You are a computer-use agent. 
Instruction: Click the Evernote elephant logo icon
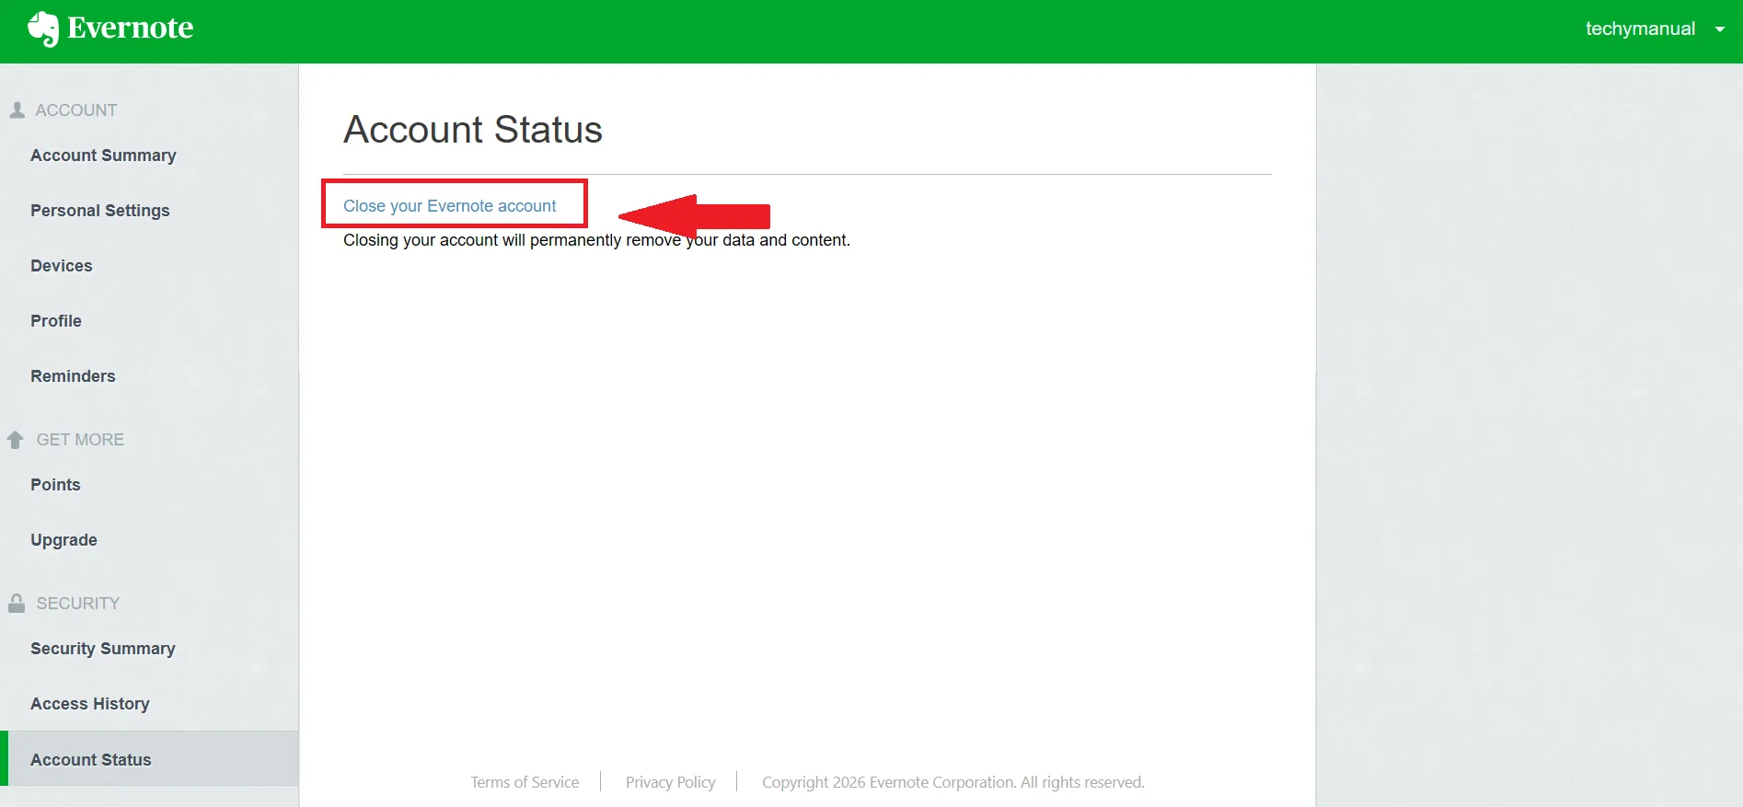(x=43, y=29)
